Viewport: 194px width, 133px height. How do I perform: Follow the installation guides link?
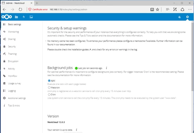pyautogui.click(x=81, y=50)
